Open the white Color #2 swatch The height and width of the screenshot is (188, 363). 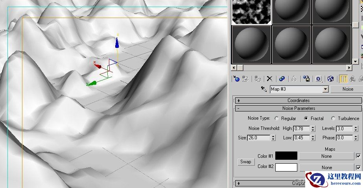click(x=286, y=167)
